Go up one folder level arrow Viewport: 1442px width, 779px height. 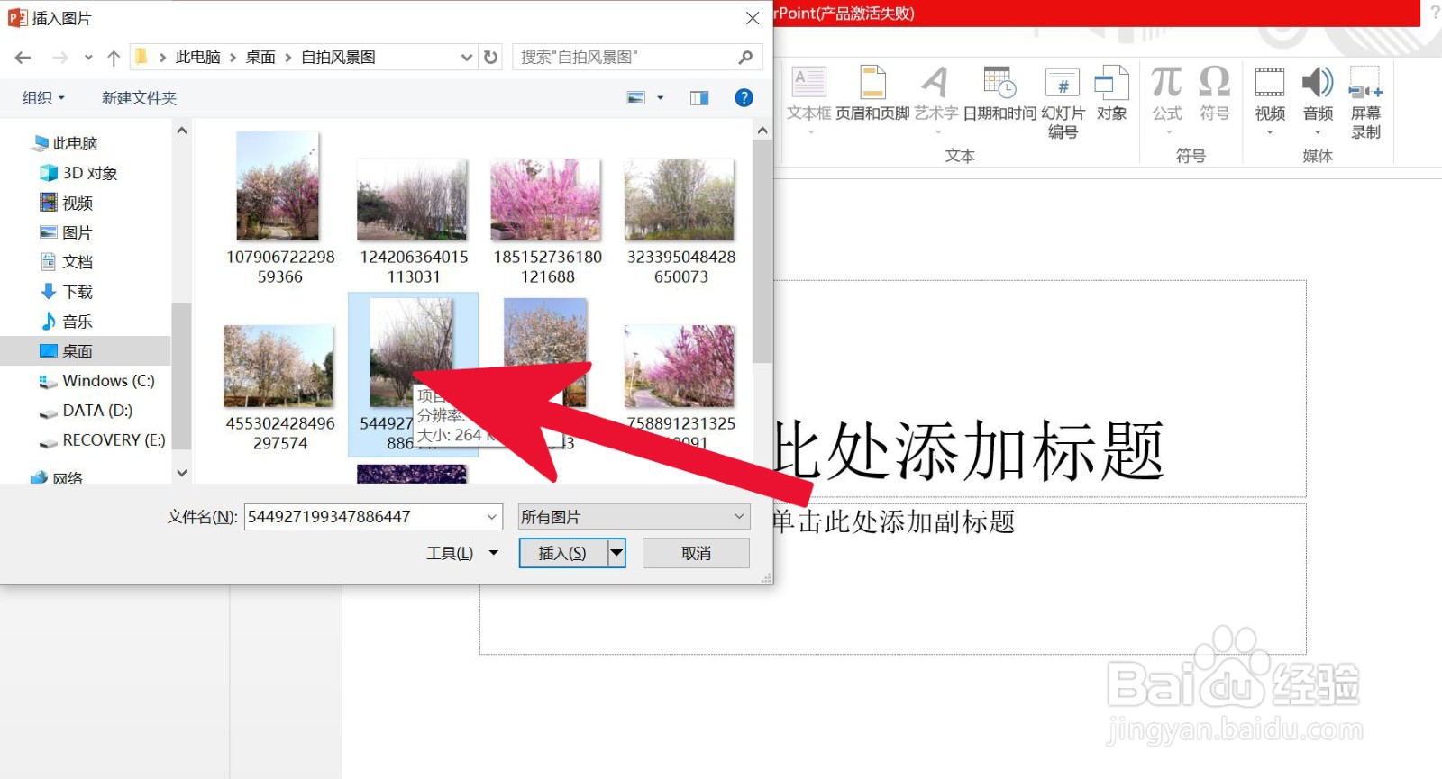click(114, 58)
